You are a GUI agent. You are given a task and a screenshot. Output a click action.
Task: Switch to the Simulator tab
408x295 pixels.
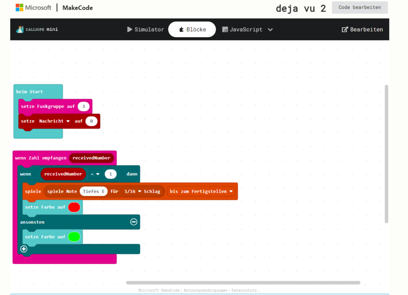[x=146, y=29]
